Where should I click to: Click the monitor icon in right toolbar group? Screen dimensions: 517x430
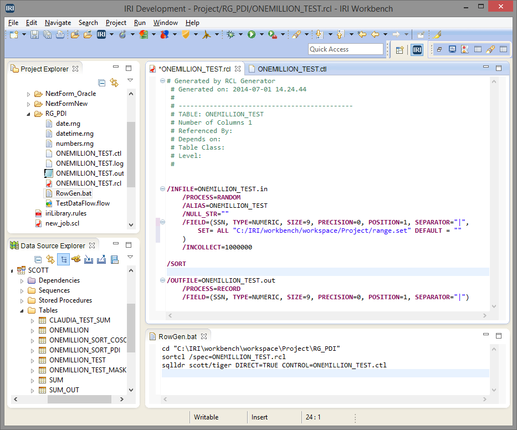[x=452, y=49]
